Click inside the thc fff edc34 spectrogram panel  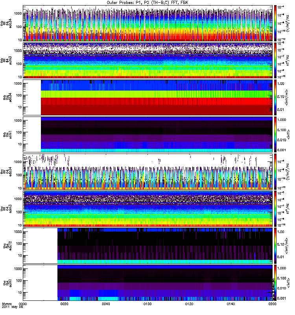coord(147,172)
